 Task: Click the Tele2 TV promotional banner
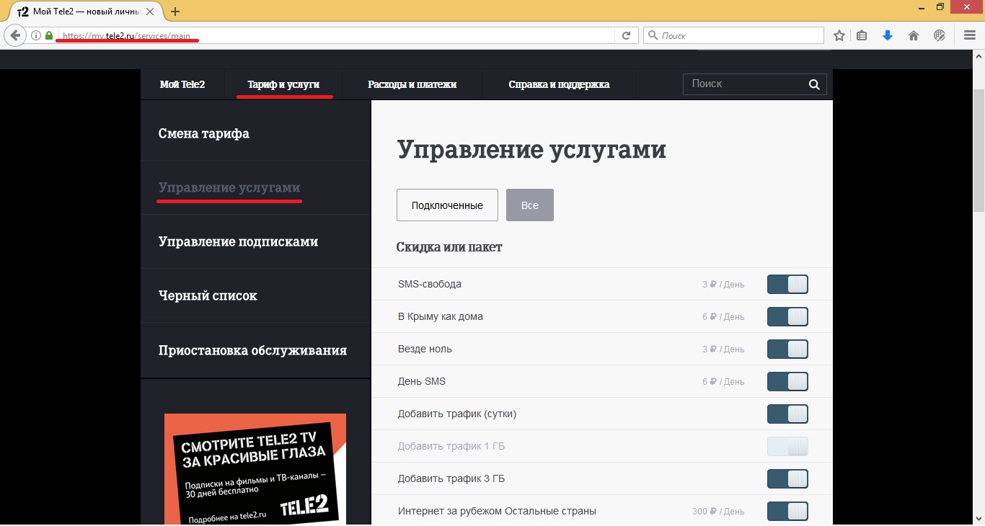tap(255, 468)
